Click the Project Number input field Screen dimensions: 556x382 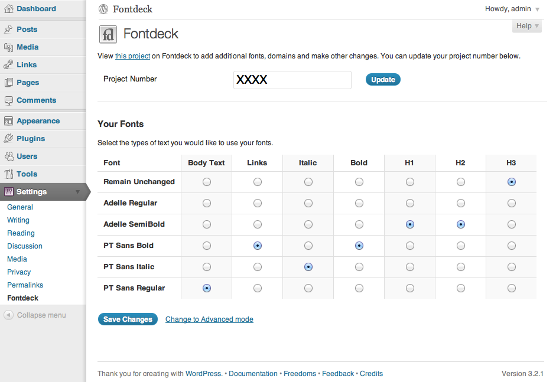coord(292,80)
